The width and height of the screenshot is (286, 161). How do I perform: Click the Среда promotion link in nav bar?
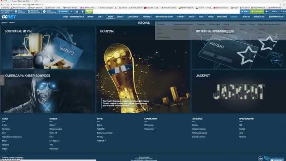pyautogui.click(x=73, y=17)
